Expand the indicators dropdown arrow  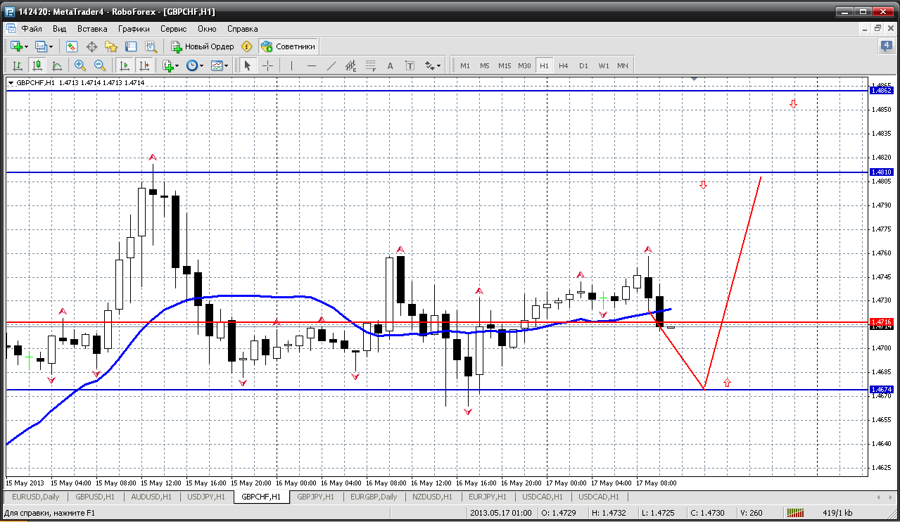pyautogui.click(x=177, y=65)
